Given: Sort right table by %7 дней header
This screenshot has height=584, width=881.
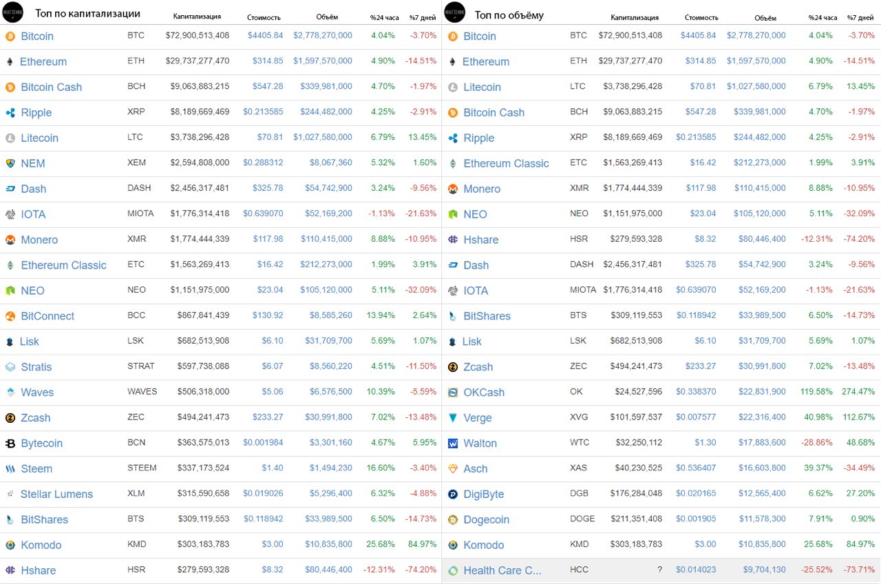Looking at the screenshot, I should click(x=861, y=17).
